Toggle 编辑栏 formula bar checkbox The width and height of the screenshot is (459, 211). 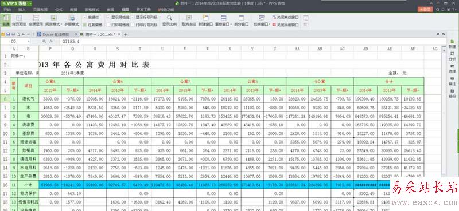[x=85, y=18]
